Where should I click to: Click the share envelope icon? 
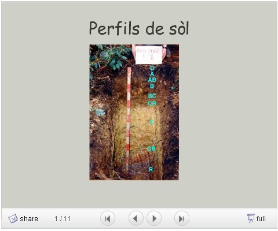tap(13, 219)
